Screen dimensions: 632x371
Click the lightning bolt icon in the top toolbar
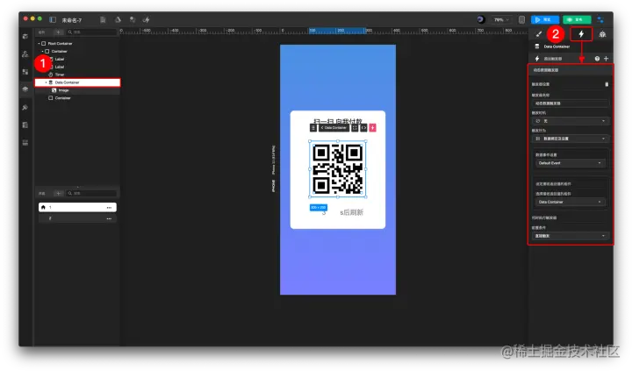[146, 19]
